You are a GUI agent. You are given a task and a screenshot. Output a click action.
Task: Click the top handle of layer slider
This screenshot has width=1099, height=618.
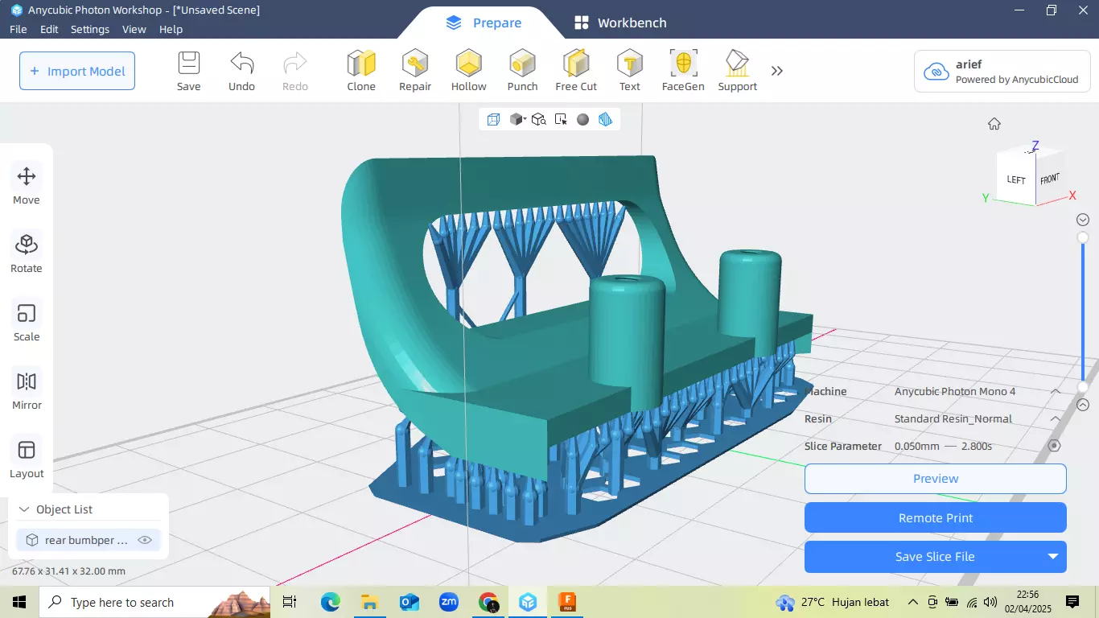pos(1083,237)
